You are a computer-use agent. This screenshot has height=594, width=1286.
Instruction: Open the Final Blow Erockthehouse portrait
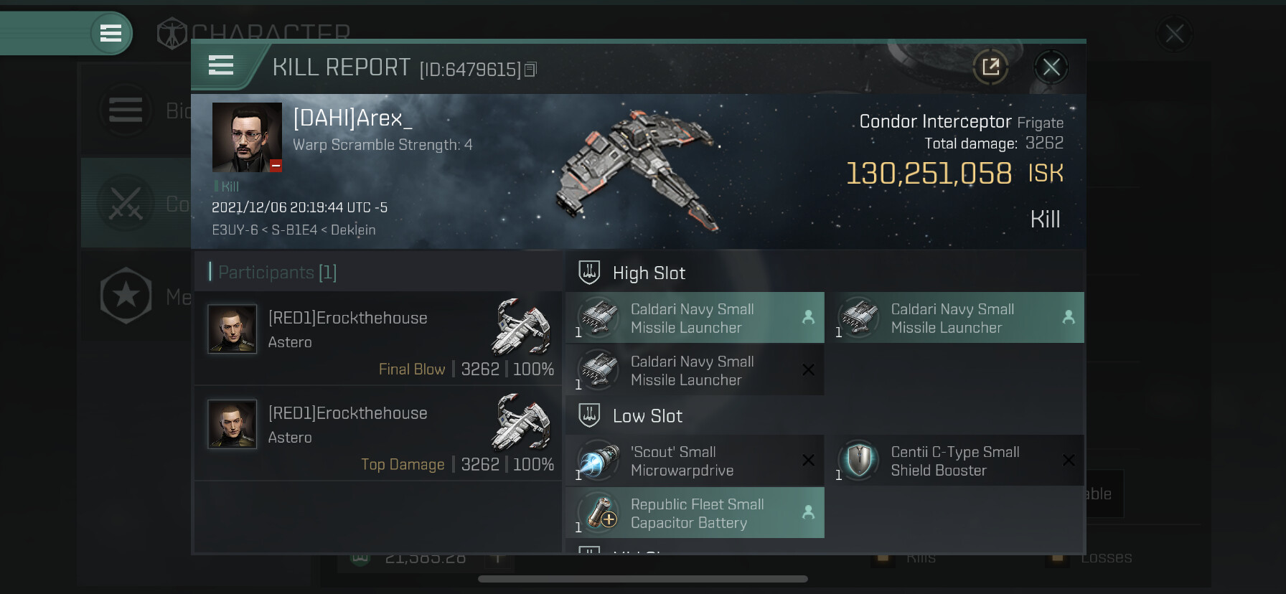coord(232,329)
